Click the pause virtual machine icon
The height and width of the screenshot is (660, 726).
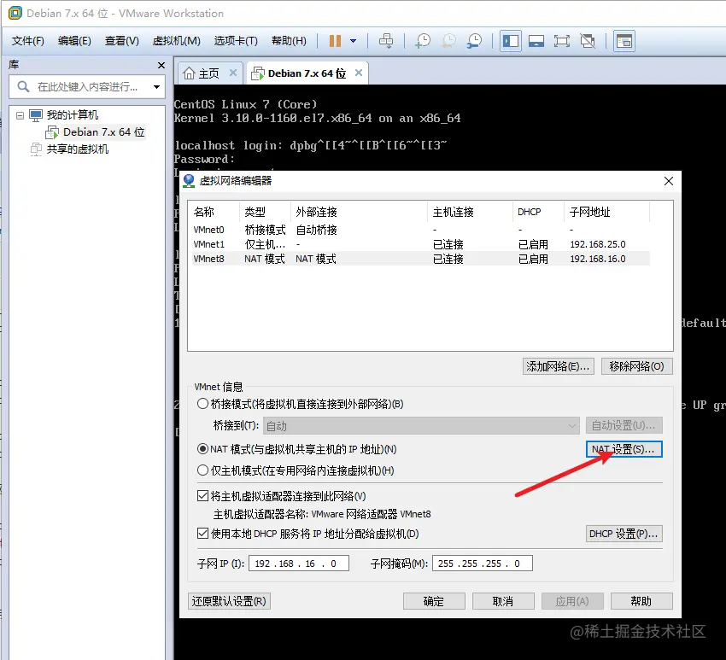335,41
